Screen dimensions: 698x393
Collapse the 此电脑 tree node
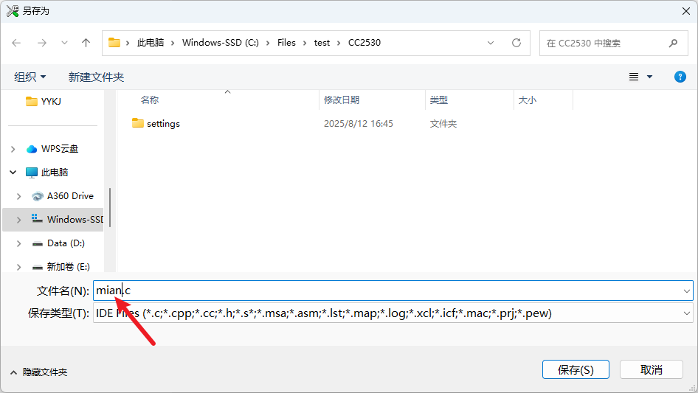[x=13, y=173]
